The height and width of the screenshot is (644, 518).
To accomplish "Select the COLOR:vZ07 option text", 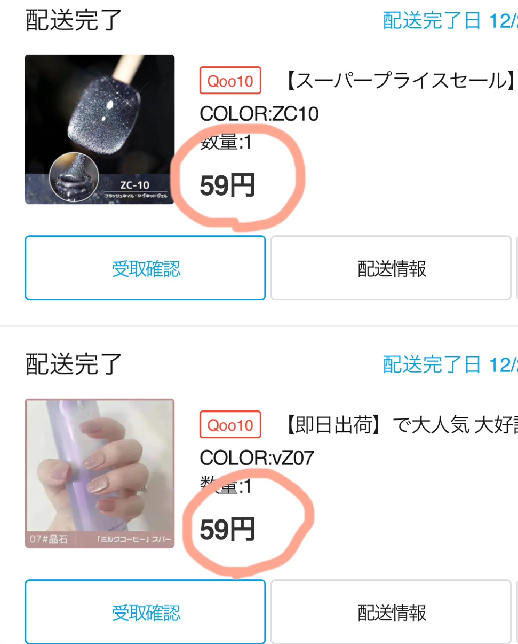I will [x=257, y=457].
